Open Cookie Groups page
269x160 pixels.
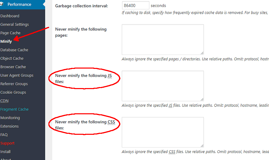point(13,92)
